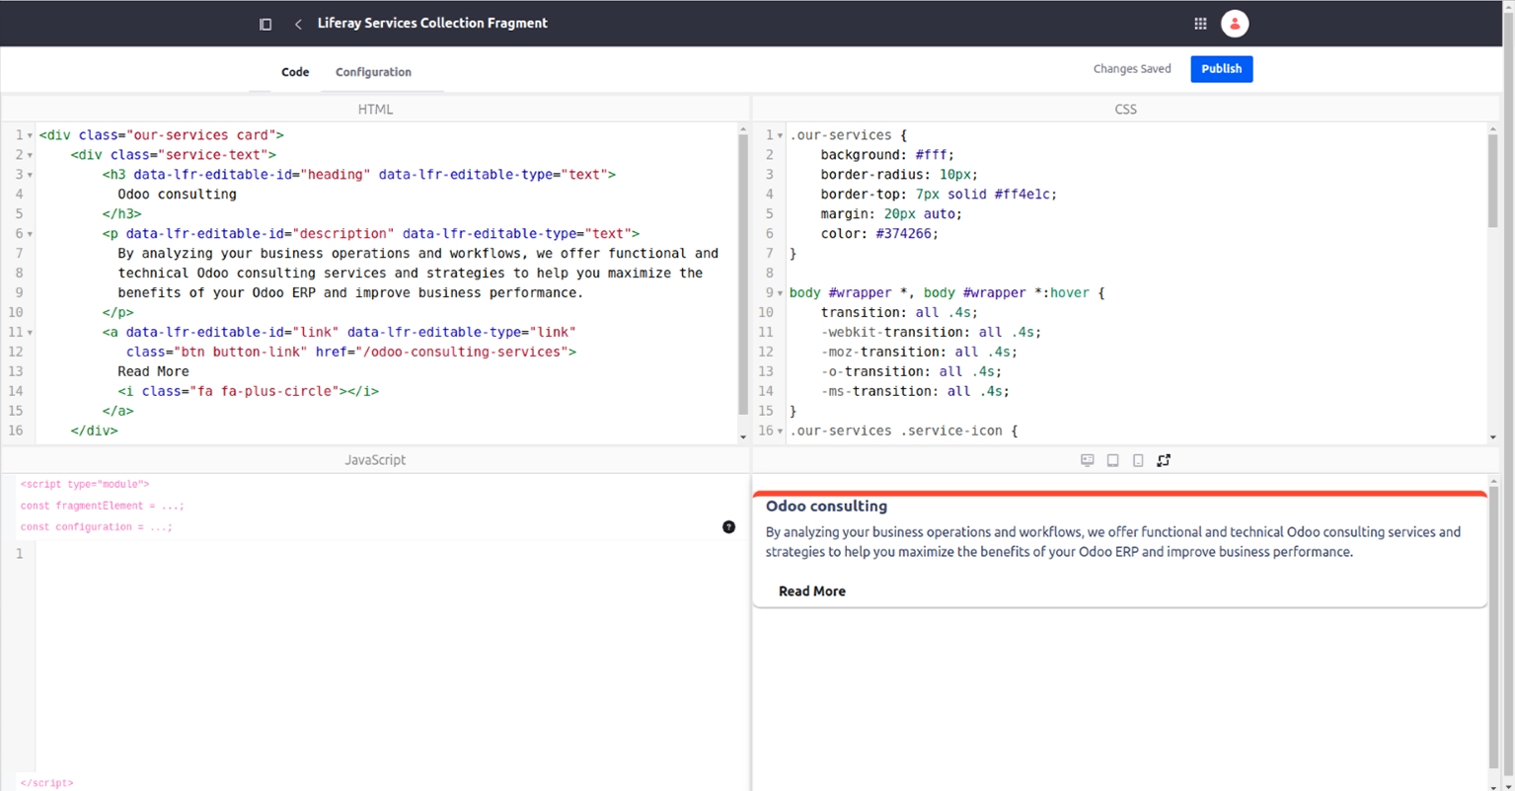Open the JavaScript help question-mark icon

(728, 527)
